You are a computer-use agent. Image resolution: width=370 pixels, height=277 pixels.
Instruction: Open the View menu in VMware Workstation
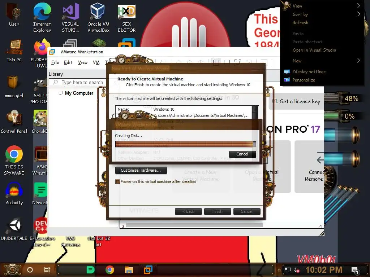coord(83,62)
